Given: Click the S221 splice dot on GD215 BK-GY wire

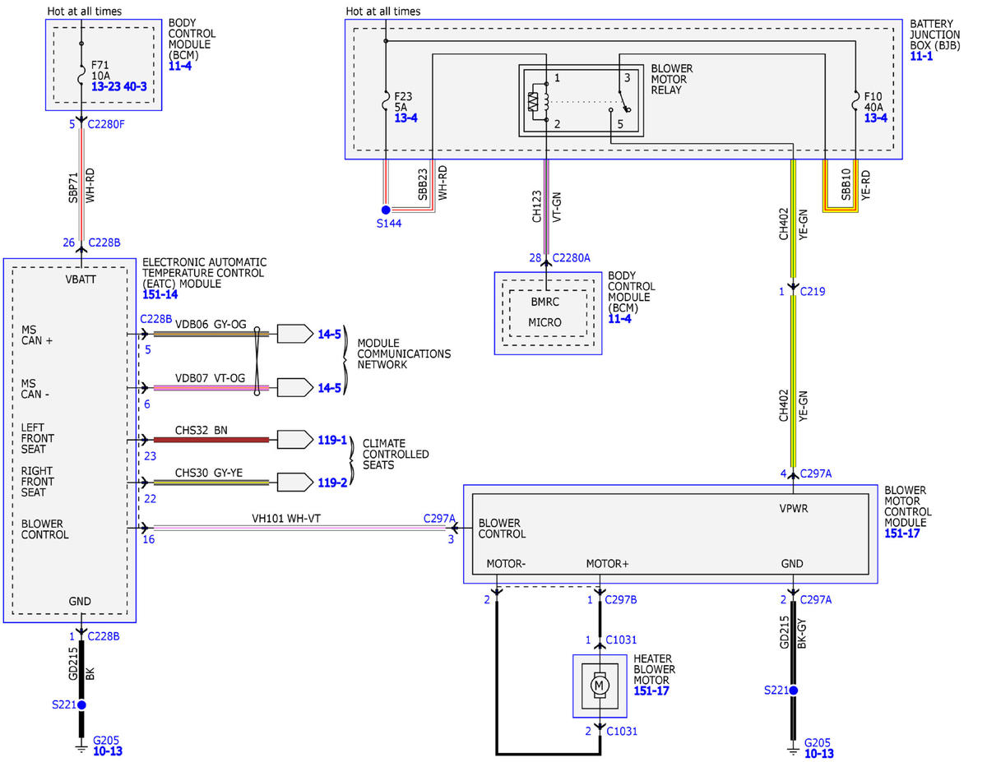Looking at the screenshot, I should tap(794, 691).
